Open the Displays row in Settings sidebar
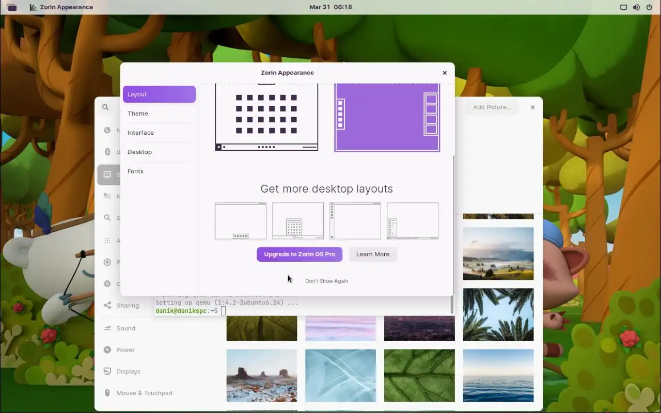Image resolution: width=661 pixels, height=413 pixels. [x=156, y=372]
